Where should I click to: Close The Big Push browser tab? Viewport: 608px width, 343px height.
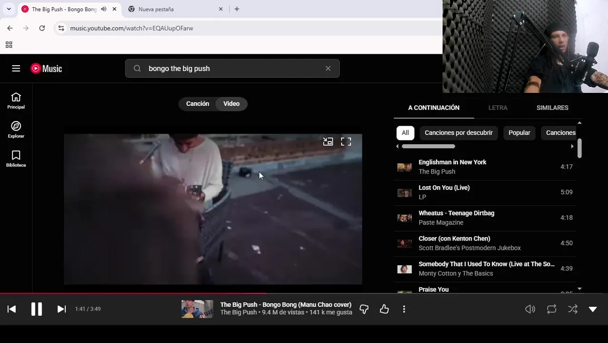click(114, 9)
